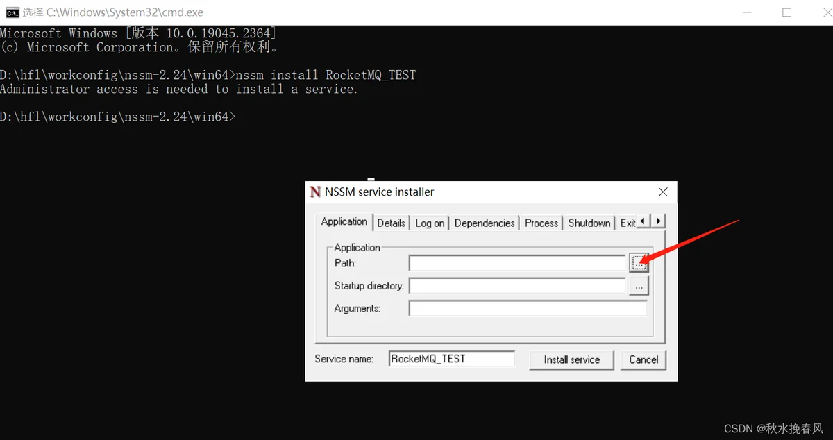
Task: Browse for the Startup directory
Action: point(639,285)
